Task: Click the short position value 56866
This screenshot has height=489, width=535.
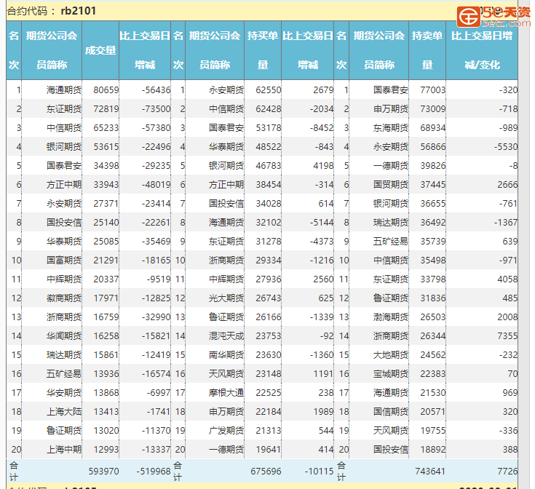Action: pyautogui.click(x=433, y=147)
